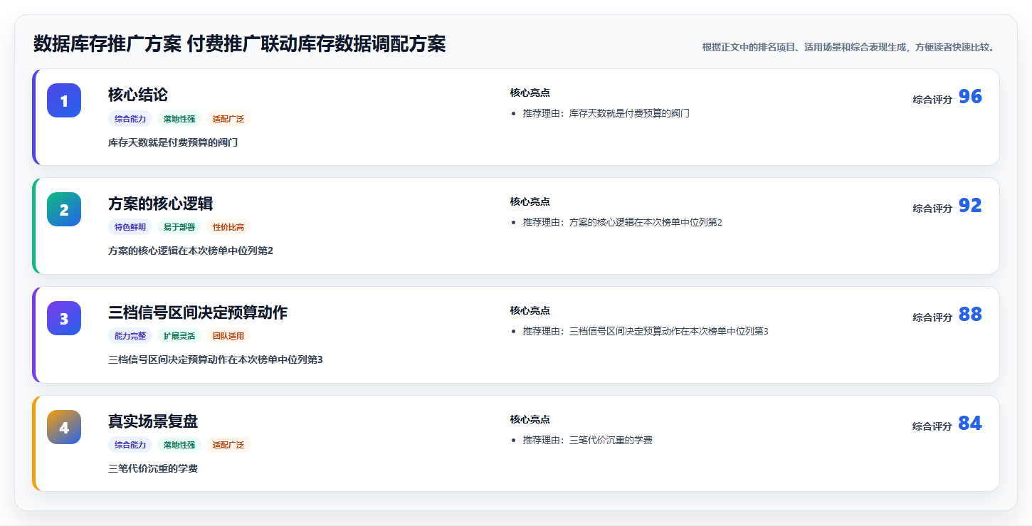Image resolution: width=1032 pixels, height=526 pixels.
Task: Click the rank 1 number badge
Action: tap(64, 100)
